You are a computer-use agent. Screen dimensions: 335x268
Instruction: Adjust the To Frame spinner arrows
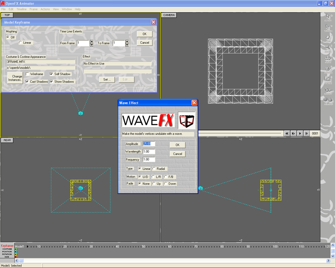(x=127, y=43)
